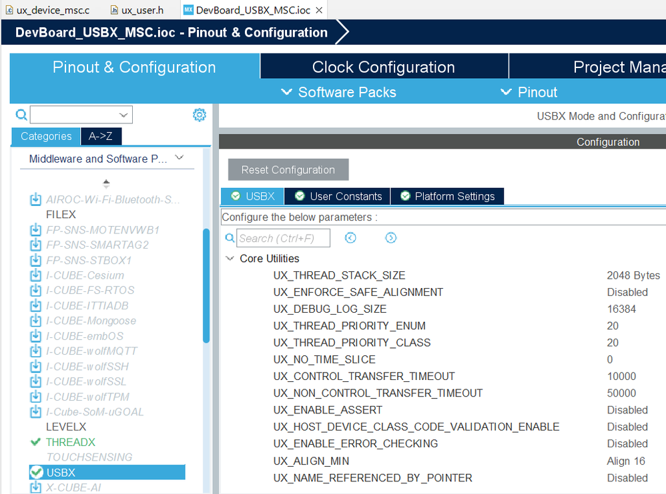Select the UX_THREAD_PRIORITY_ENUM parameter

(349, 325)
